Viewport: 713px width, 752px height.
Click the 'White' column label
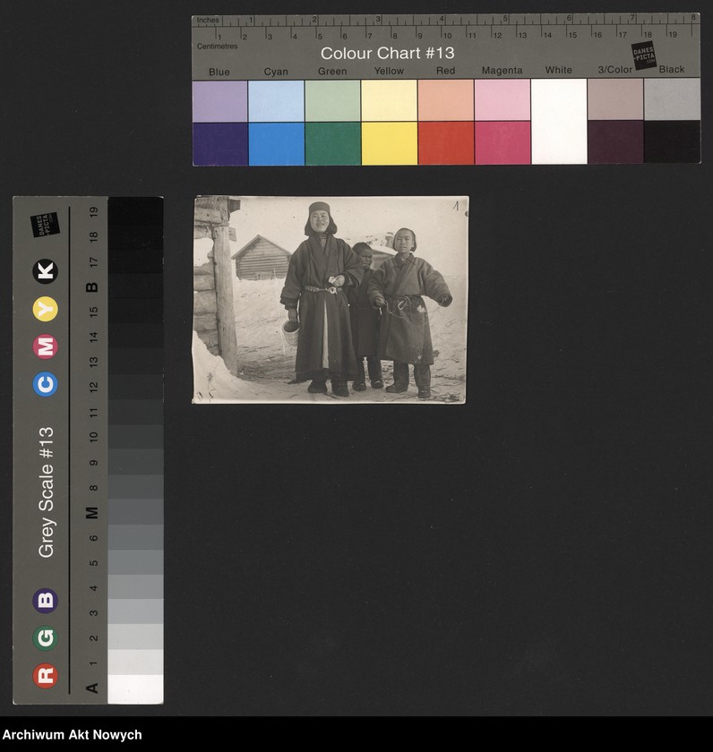(559, 70)
